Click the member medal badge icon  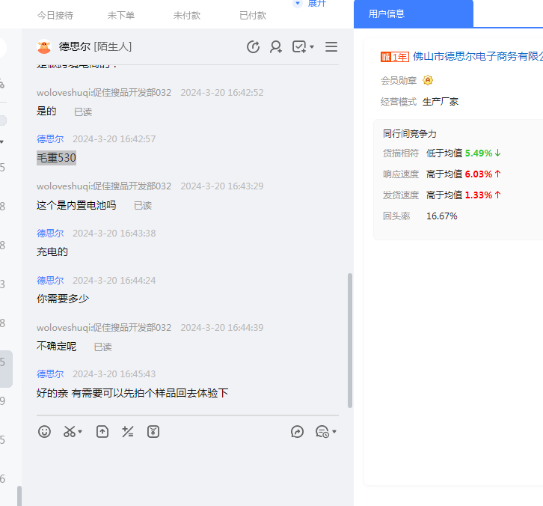pos(428,80)
